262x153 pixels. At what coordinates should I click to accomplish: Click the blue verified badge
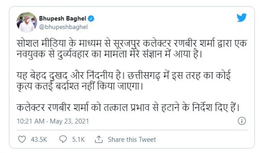tap(91, 19)
